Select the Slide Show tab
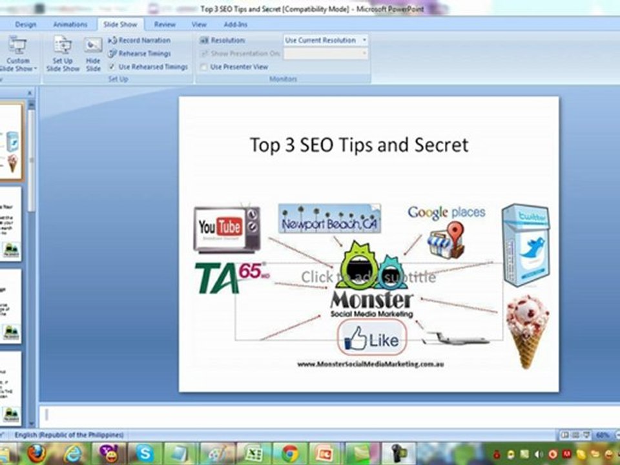The width and height of the screenshot is (620, 465). (120, 25)
